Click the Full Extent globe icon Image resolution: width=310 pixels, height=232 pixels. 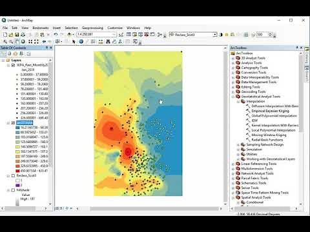(23, 41)
